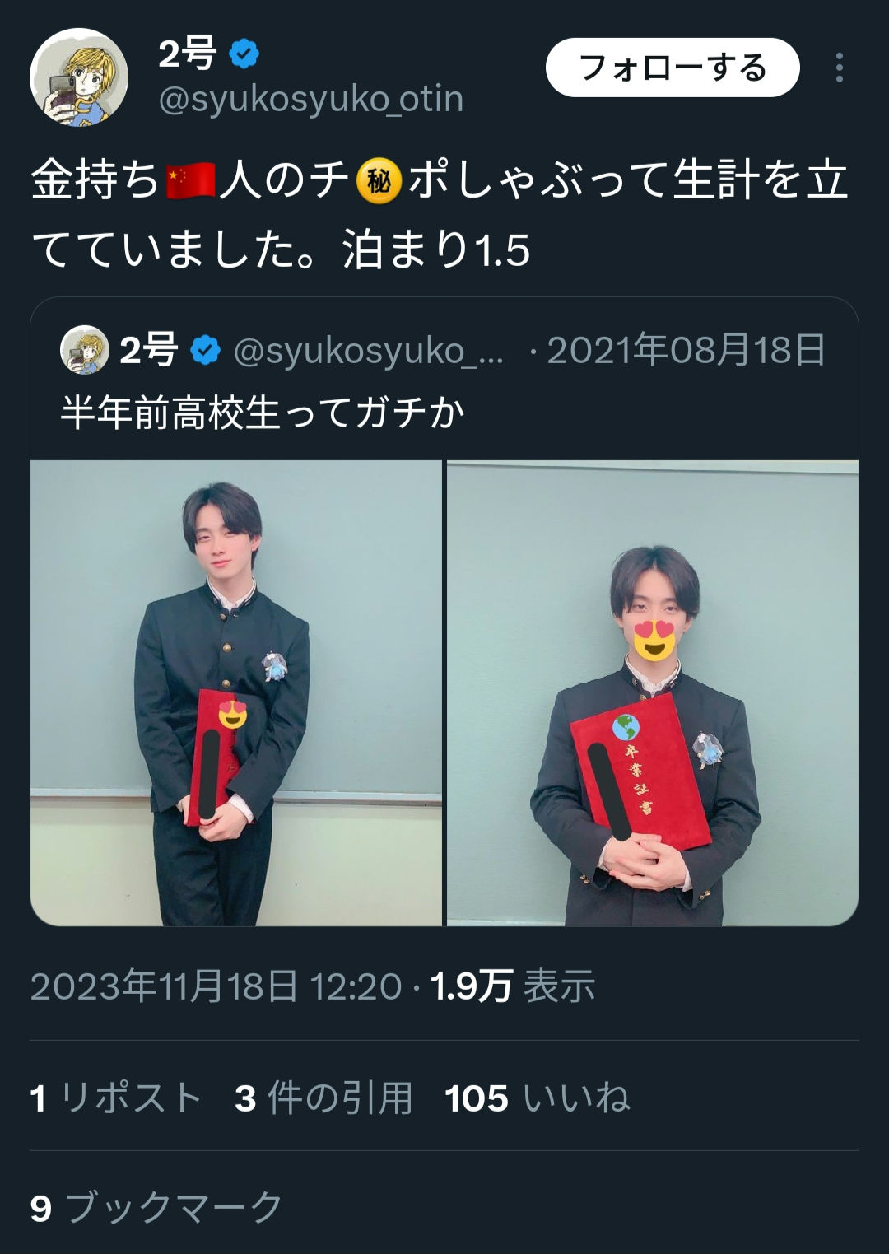Screen dimensions: 889x1254
Task: Open the 9 ブックマーク bookmarks count
Action: tap(156, 1208)
